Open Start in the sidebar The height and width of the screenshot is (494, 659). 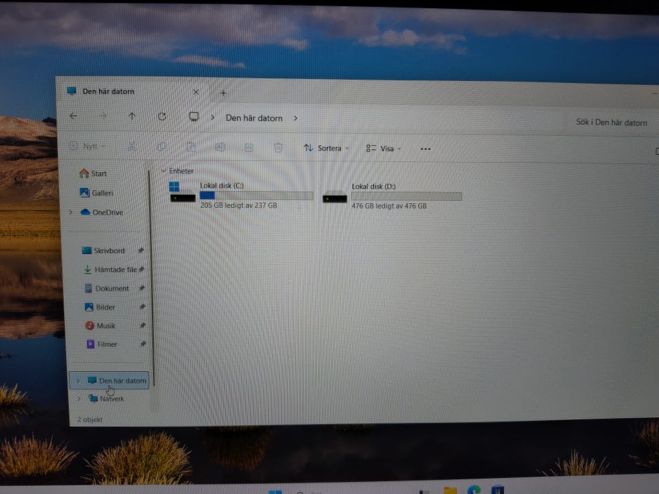pyautogui.click(x=93, y=174)
